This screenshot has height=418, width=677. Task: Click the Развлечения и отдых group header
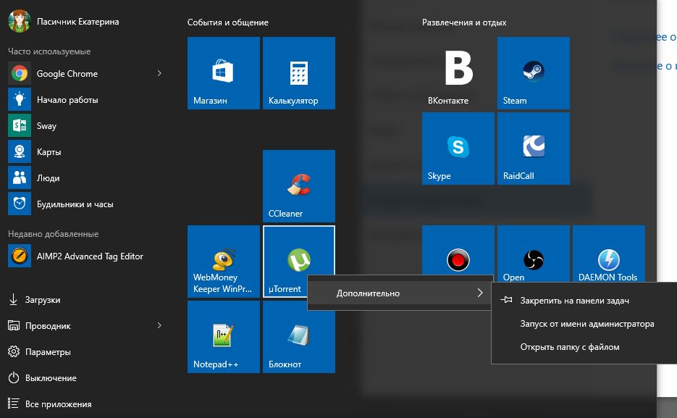[x=464, y=22]
